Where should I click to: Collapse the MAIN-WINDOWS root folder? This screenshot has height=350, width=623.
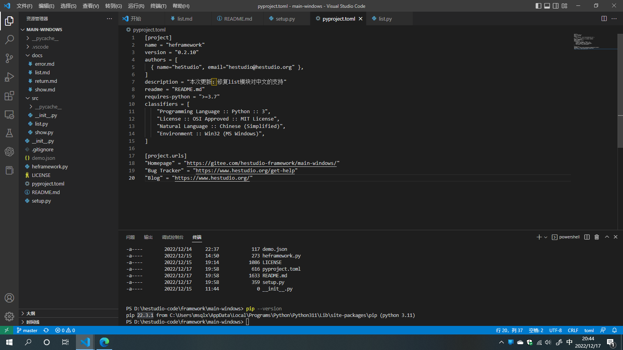point(69,30)
